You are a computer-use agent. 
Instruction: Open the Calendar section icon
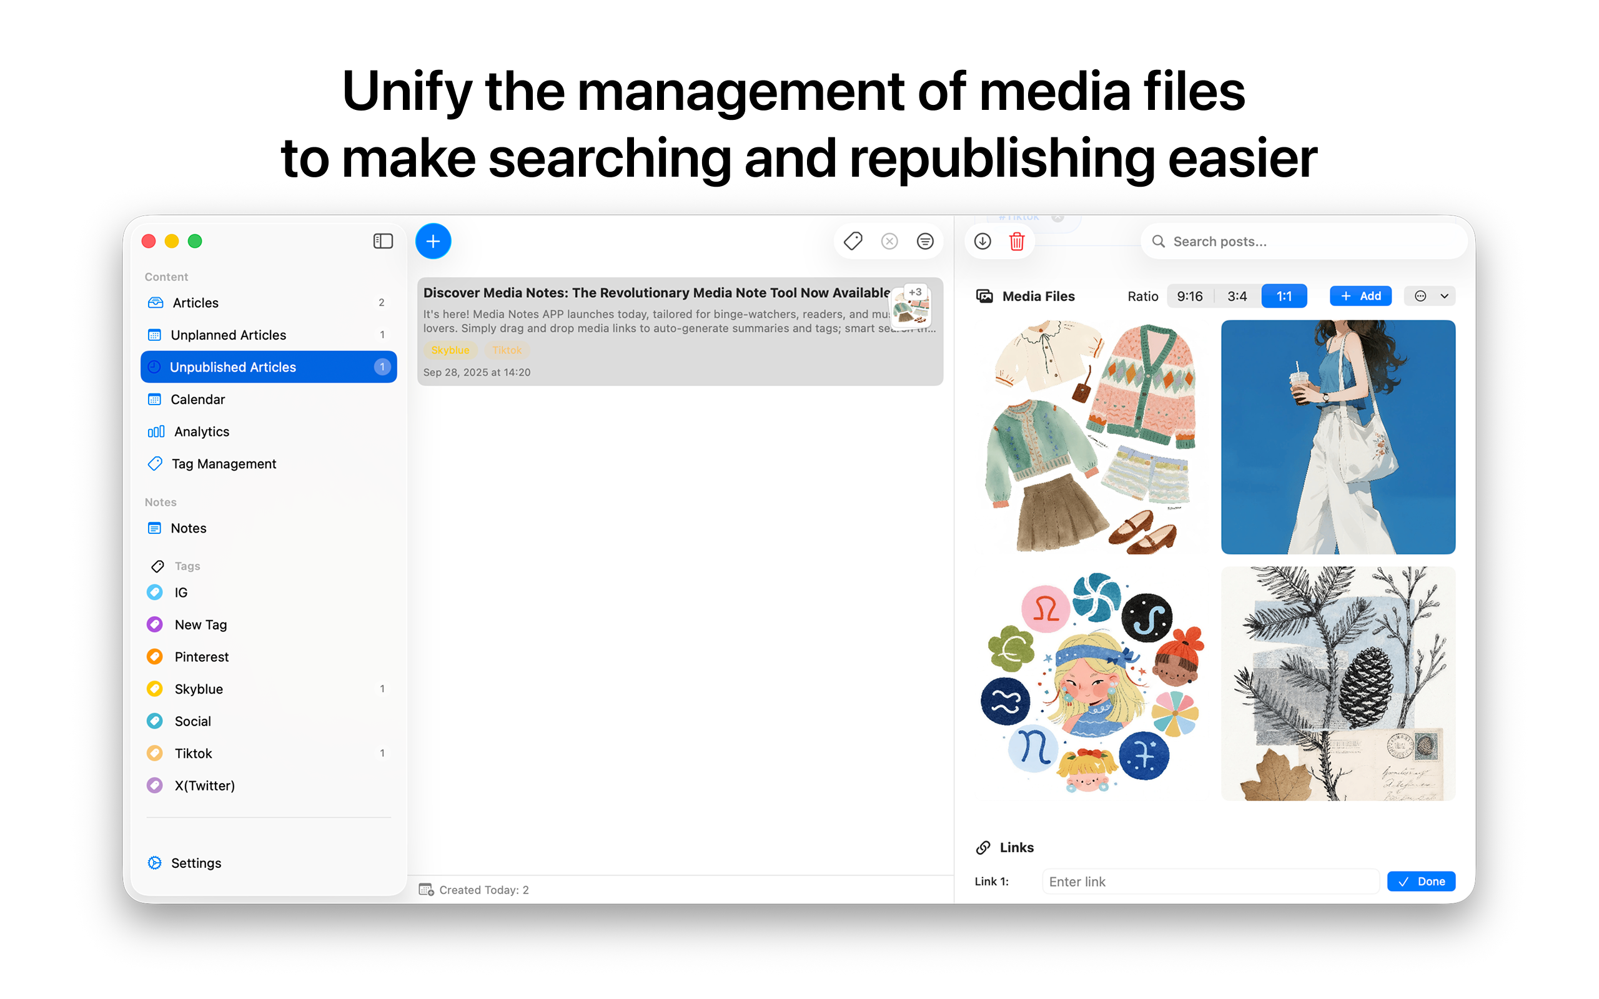(155, 399)
